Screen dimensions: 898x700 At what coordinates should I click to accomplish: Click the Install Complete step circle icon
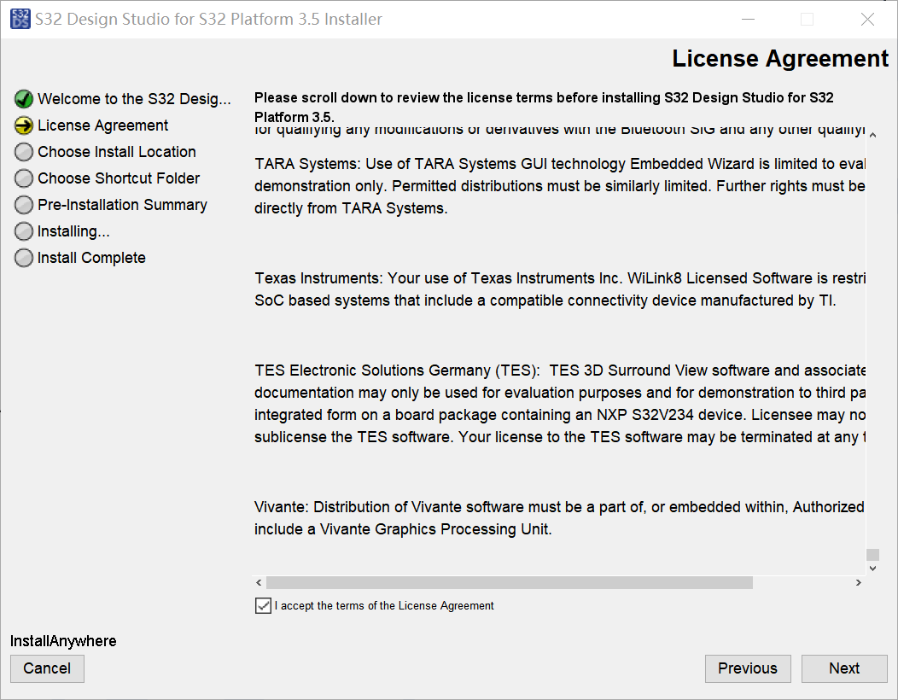point(24,258)
